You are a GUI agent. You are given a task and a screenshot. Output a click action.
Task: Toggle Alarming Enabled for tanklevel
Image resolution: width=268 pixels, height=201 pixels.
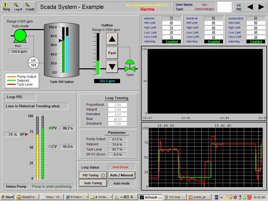[x=214, y=41]
